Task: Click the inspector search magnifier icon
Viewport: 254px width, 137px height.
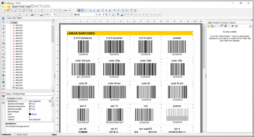Action: click(x=52, y=98)
